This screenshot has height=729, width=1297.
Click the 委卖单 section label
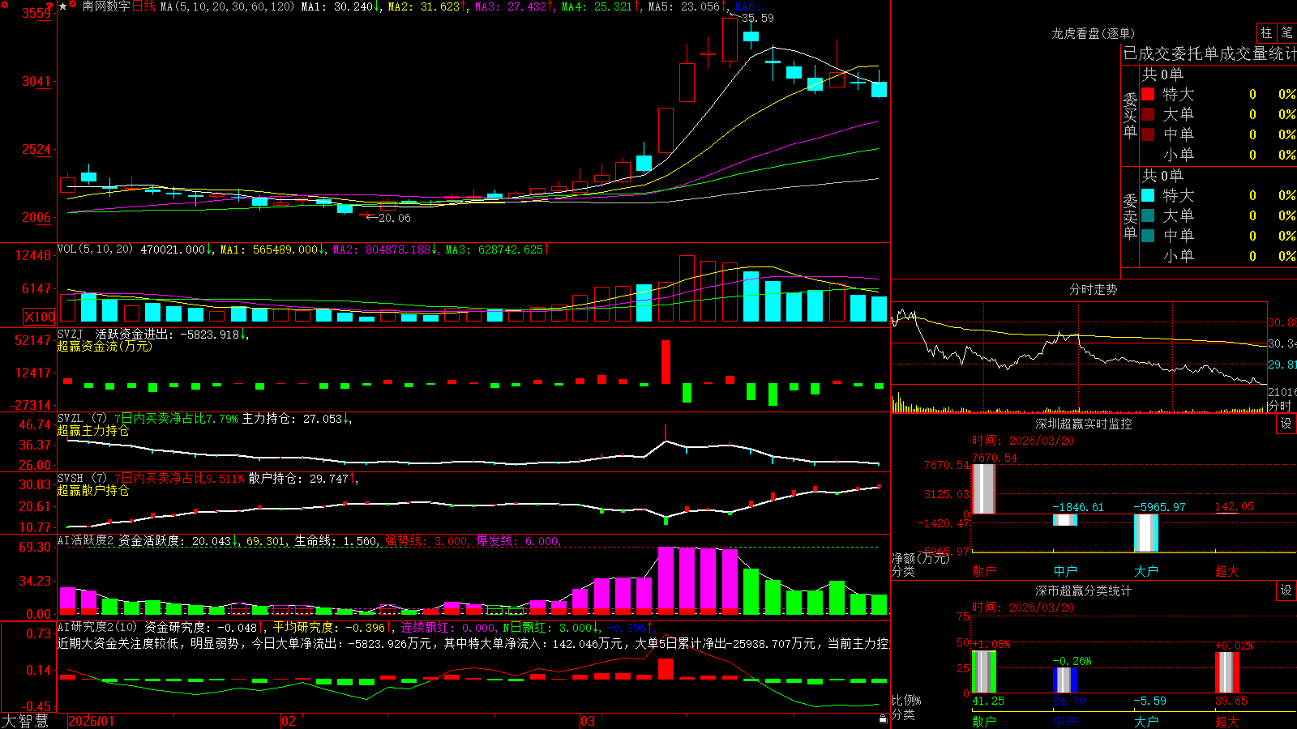pyautogui.click(x=1130, y=216)
